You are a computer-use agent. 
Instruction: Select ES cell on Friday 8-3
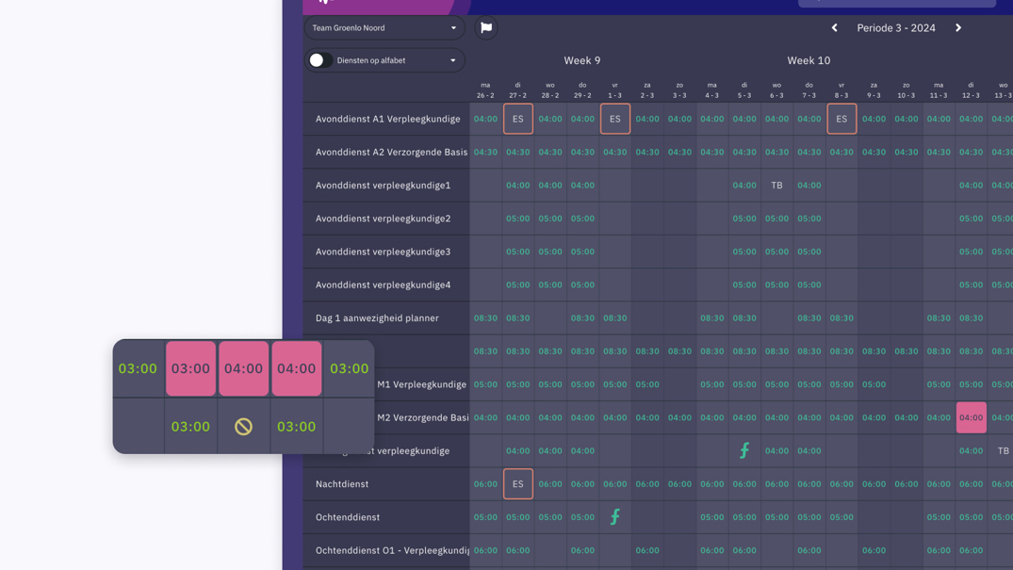(841, 119)
